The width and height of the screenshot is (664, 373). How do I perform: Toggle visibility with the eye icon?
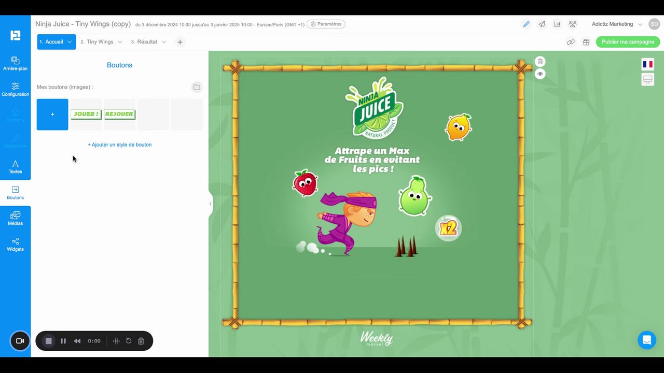point(540,74)
